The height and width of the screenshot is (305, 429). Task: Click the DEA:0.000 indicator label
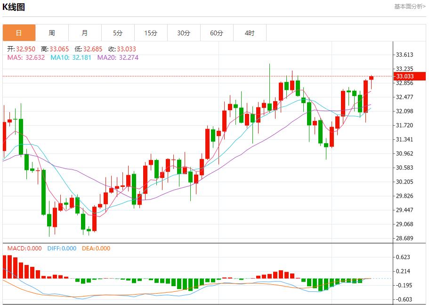click(x=96, y=249)
